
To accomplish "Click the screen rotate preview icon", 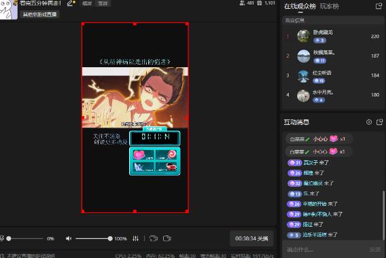I will [x=154, y=238].
